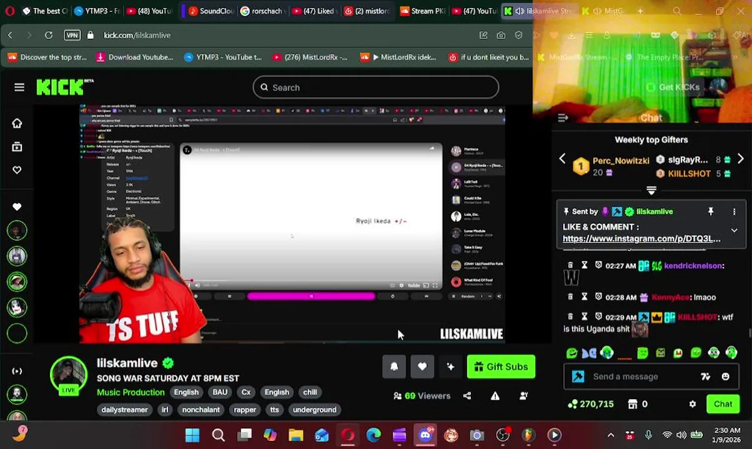752x449 pixels.
Task: Click the chat identity badge in message box
Action: (578, 377)
